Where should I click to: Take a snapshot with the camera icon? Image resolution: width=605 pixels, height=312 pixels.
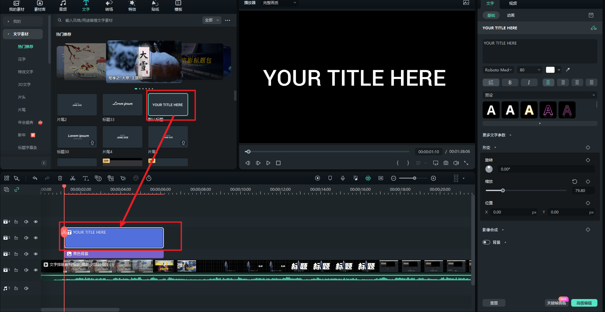pyautogui.click(x=446, y=163)
